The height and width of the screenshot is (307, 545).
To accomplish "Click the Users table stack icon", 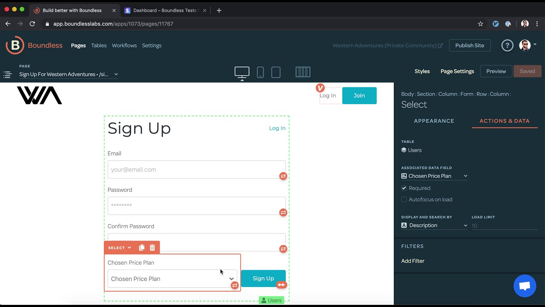I will click(x=404, y=150).
